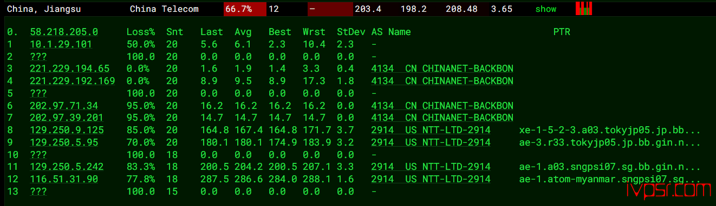Click the 'Best' column header
The width and height of the screenshot is (716, 206).
279,32
